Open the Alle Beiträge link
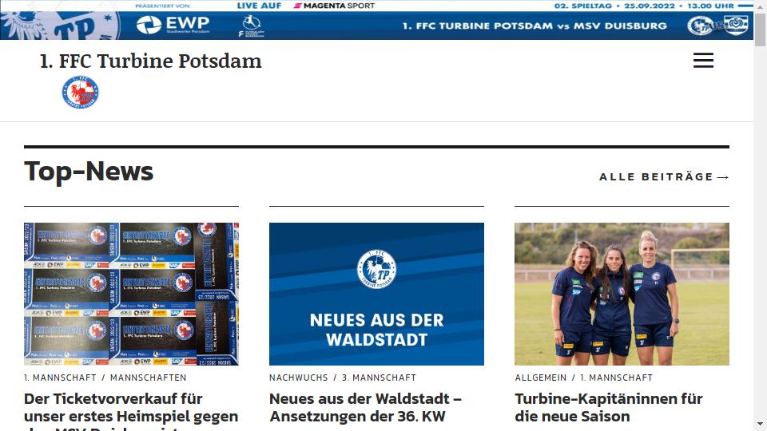 click(664, 177)
